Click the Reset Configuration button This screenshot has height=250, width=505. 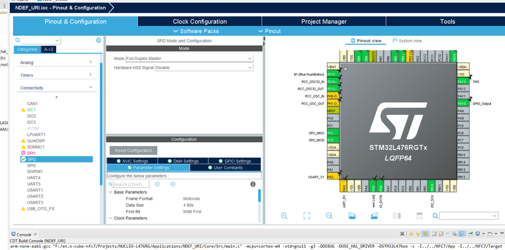coord(134,151)
